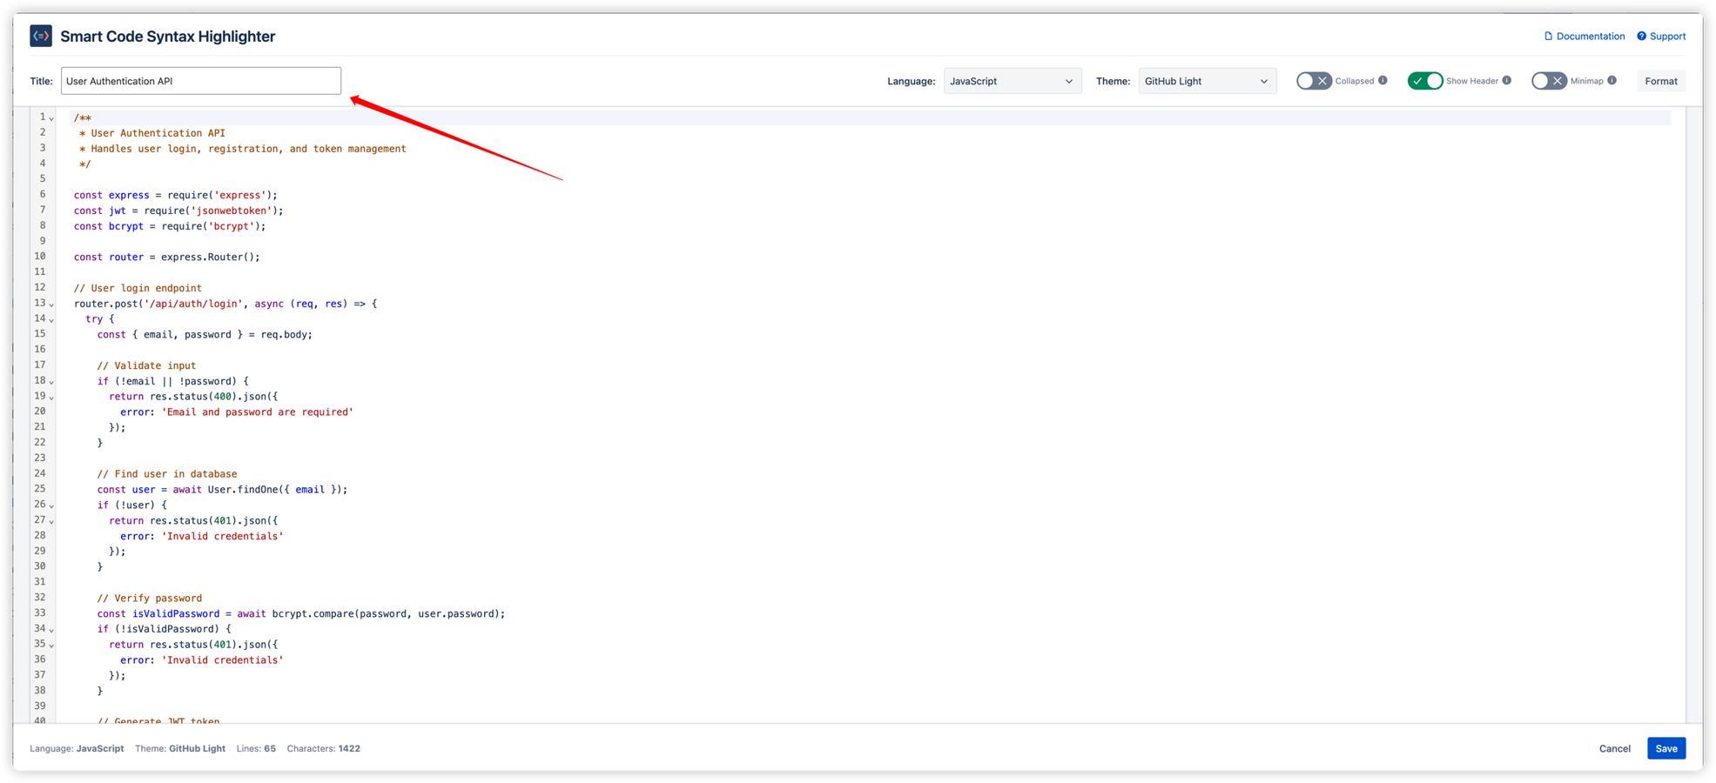
Task: Click the Format button
Action: 1660,80
